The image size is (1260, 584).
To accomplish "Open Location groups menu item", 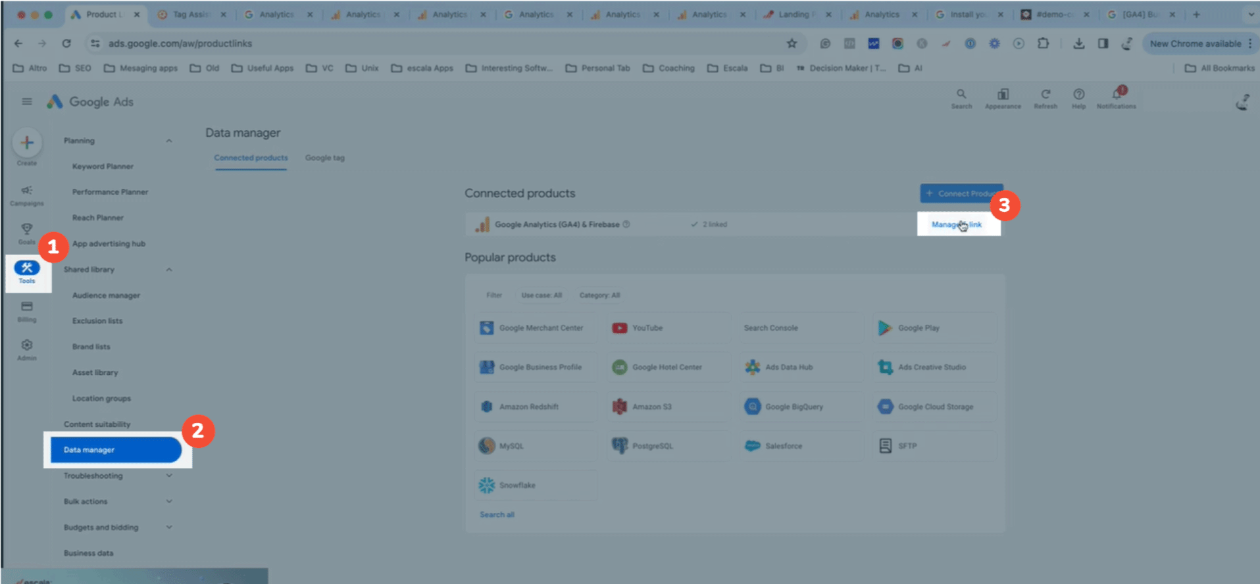I will click(101, 399).
